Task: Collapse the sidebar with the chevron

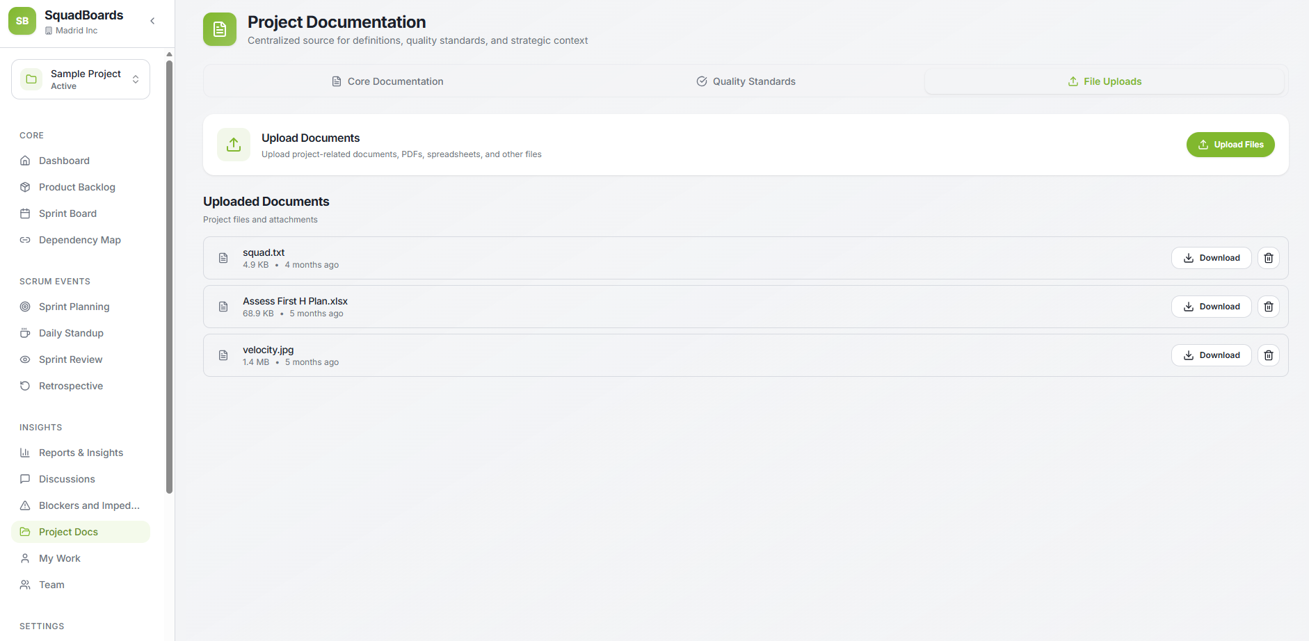Action: (152, 21)
